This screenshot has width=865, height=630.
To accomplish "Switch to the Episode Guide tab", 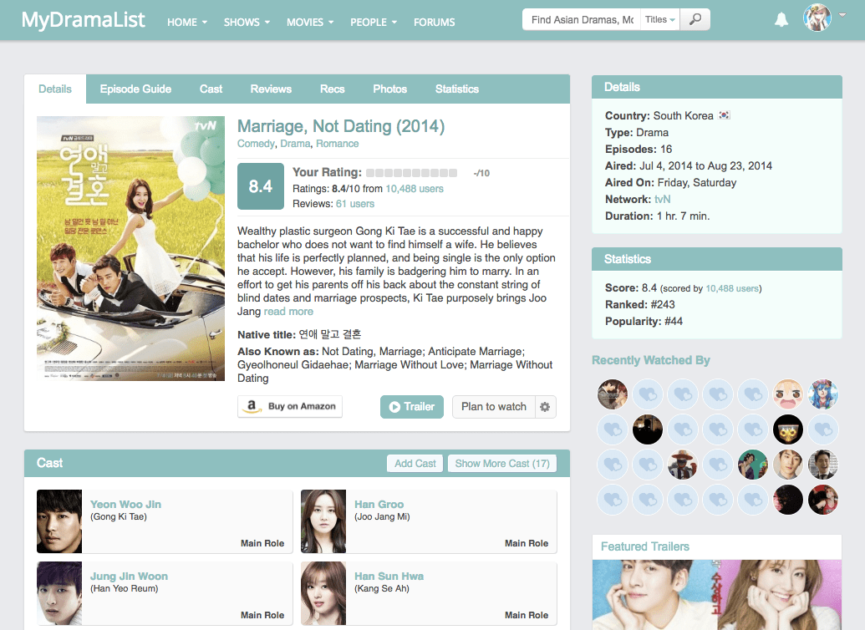I will (135, 89).
